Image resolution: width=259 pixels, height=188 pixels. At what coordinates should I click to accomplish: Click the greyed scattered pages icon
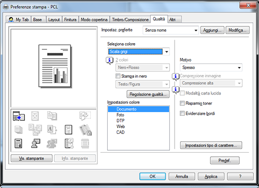click(x=35, y=129)
